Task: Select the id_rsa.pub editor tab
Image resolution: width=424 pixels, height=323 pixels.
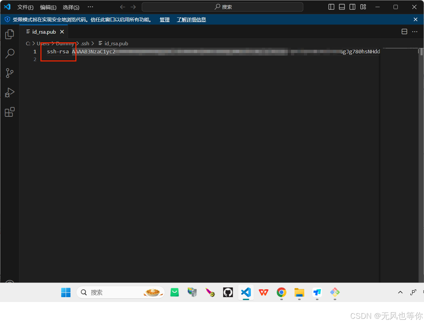Action: (44, 32)
